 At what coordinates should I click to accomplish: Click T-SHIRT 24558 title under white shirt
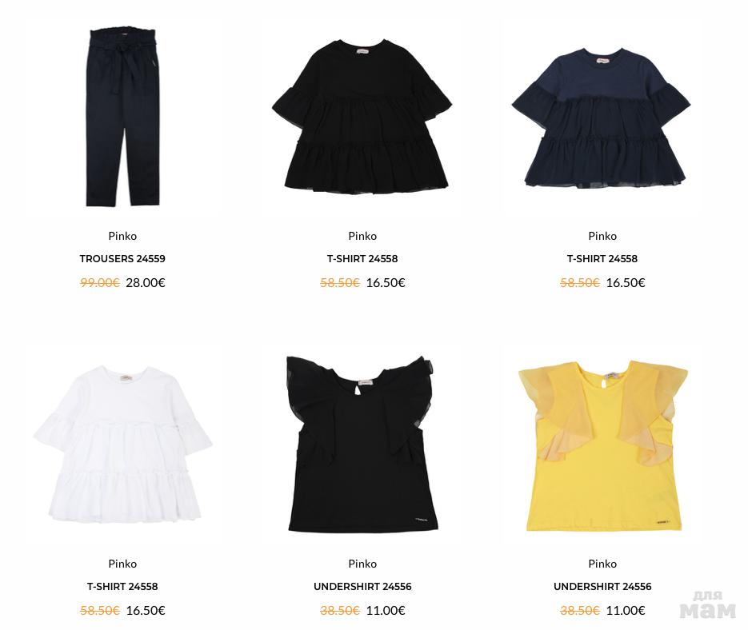(122, 586)
